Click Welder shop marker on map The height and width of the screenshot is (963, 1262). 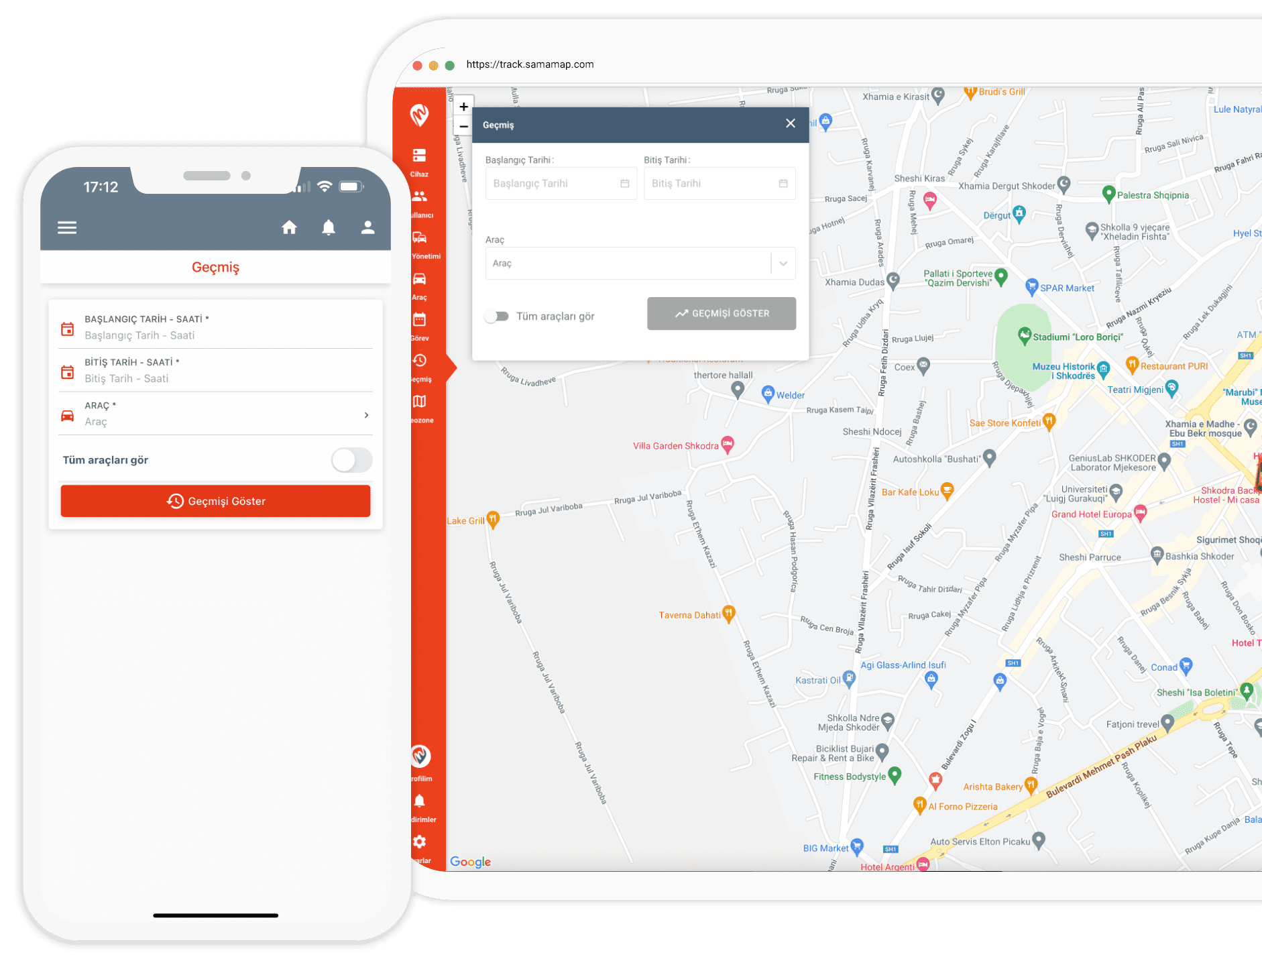click(768, 394)
